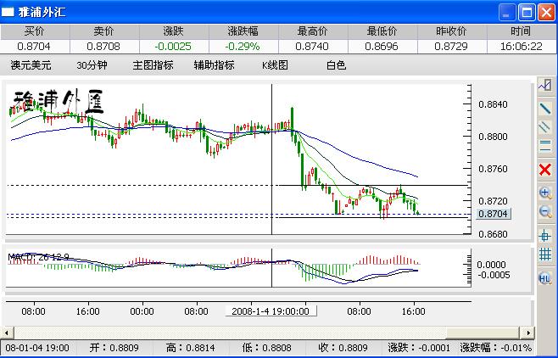Click the horizontal scrollbar thumb
Image resolution: width=558 pixels, height=358 pixels.
483,333
